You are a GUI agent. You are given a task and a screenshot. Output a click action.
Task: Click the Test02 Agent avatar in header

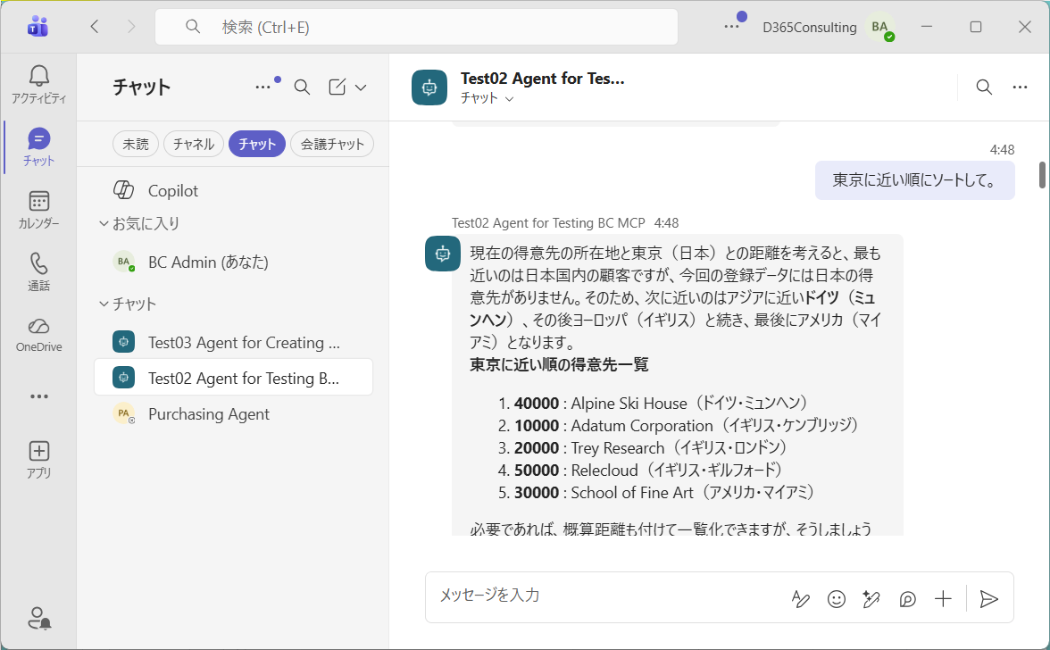click(429, 87)
